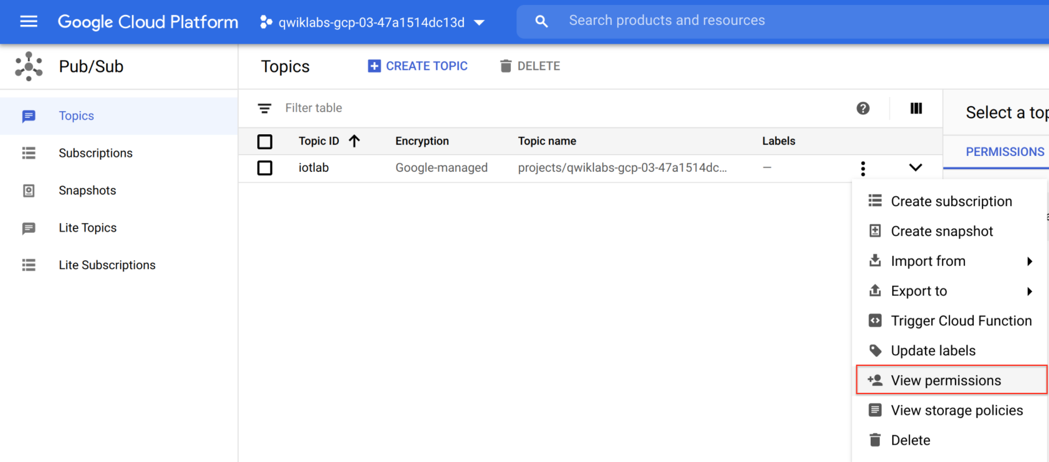Choose View storage policies menu item
Image resolution: width=1049 pixels, height=462 pixels.
click(x=950, y=411)
